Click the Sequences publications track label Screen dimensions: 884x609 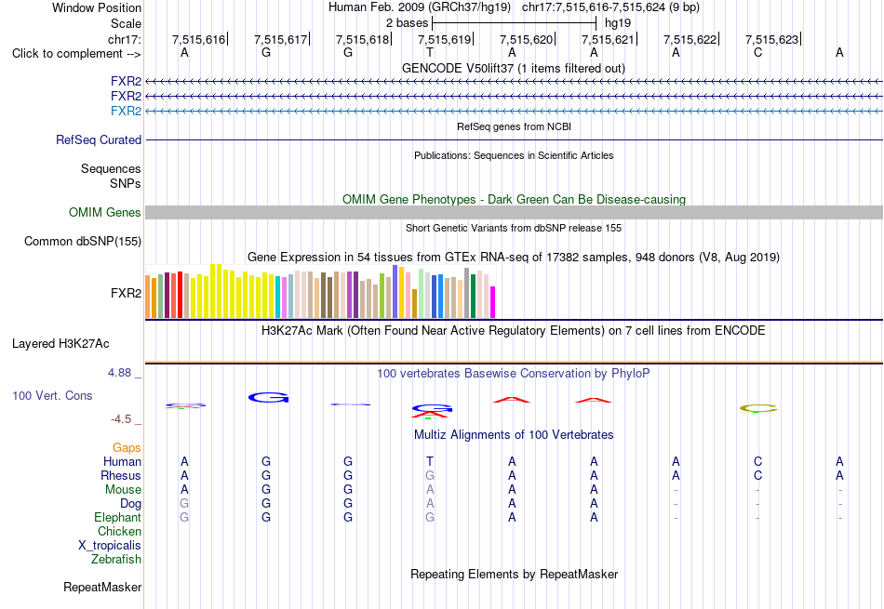pyautogui.click(x=111, y=168)
